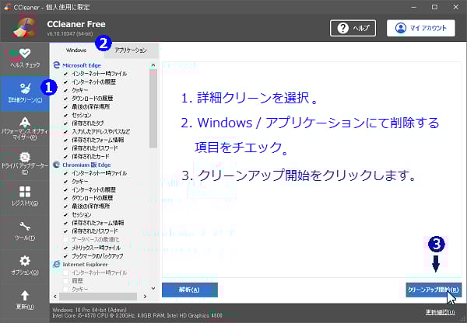Screen dimensions: 467x323
Task: Check Internet Explorer 履歴 checkbox
Action: click(65, 281)
